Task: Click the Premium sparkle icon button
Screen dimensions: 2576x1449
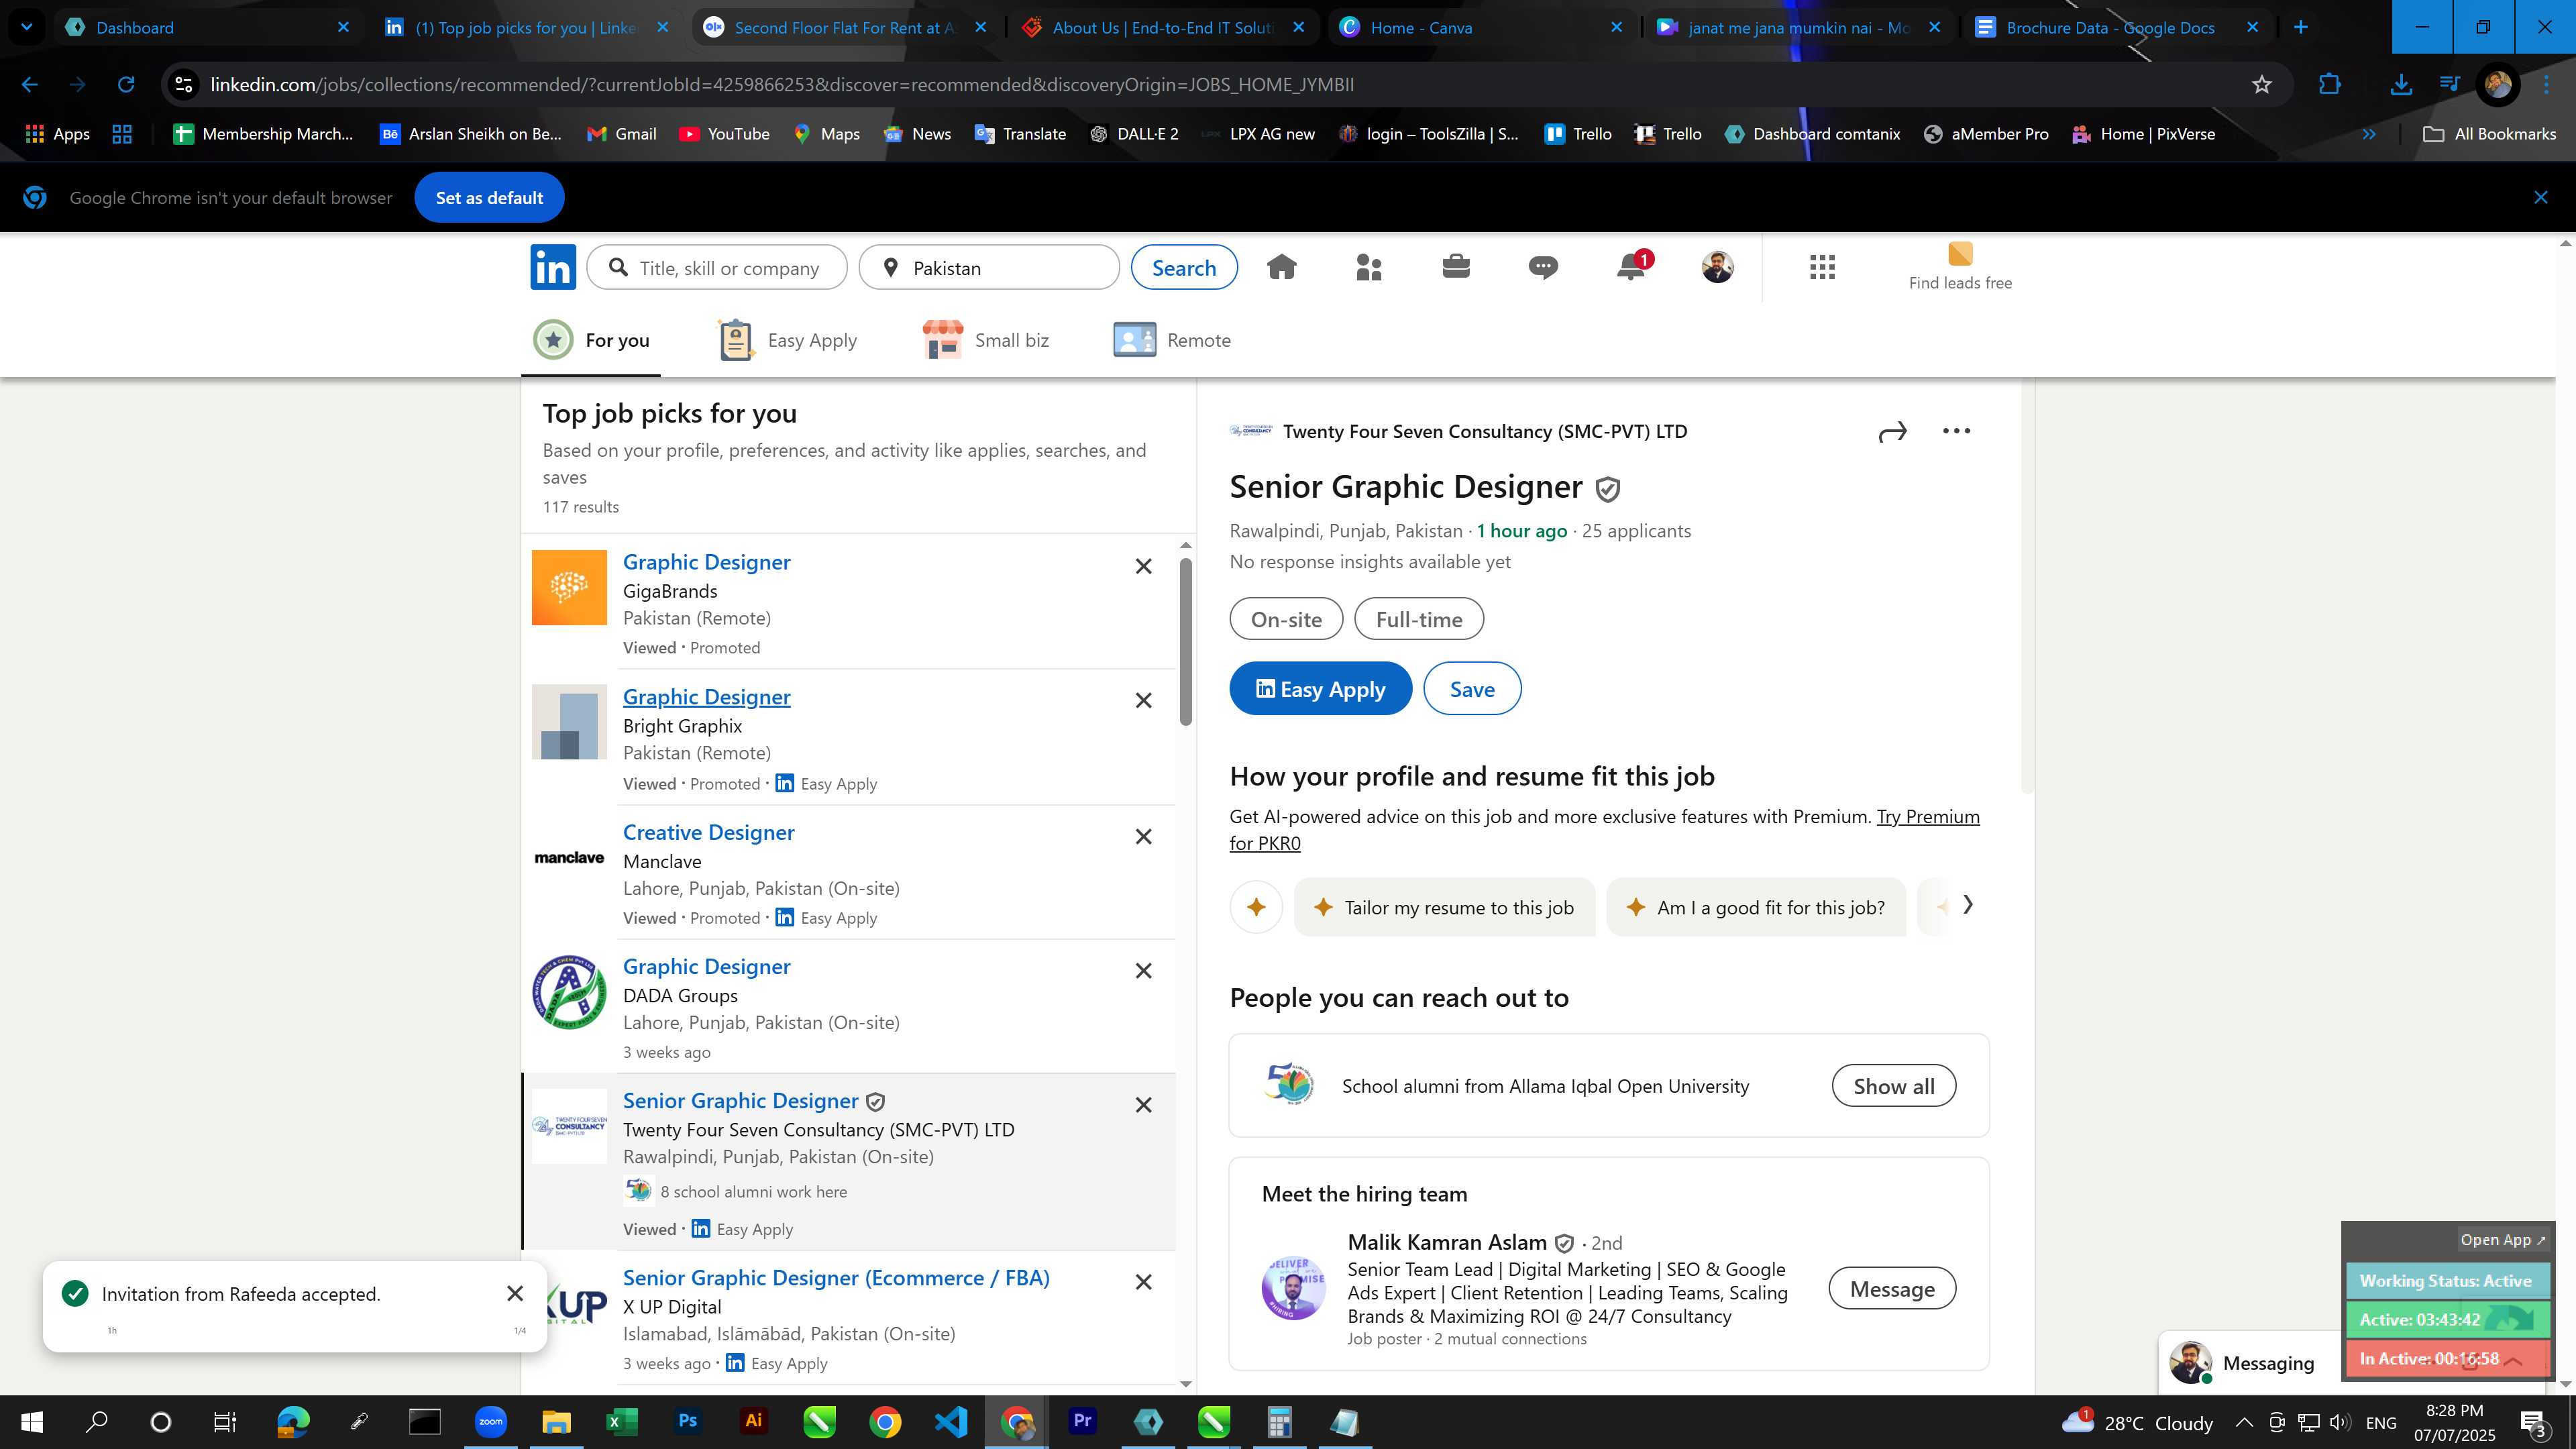Action: 1256,908
